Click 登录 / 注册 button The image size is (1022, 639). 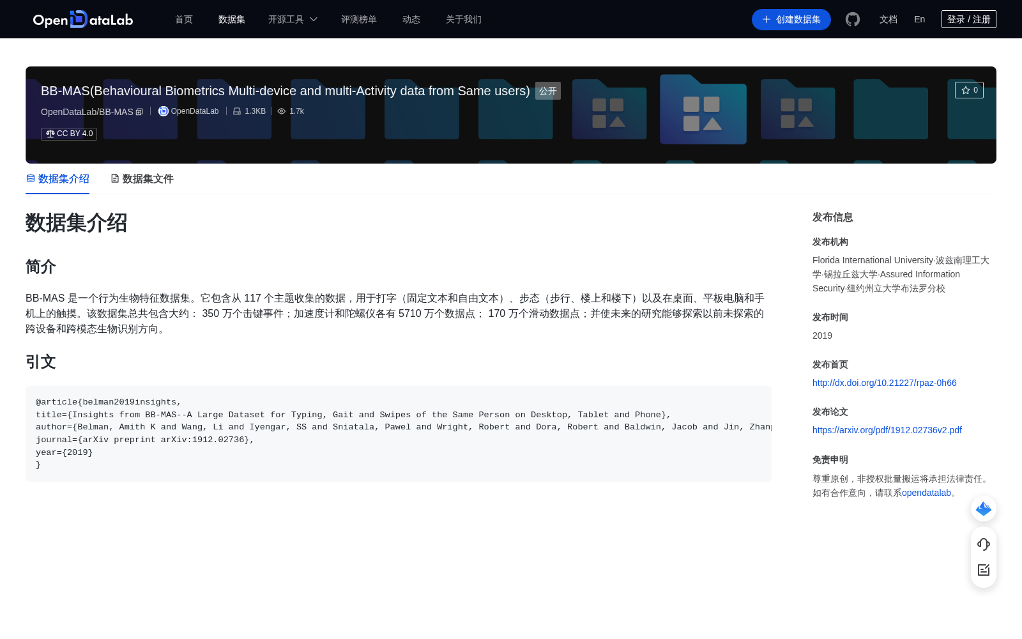click(x=969, y=19)
